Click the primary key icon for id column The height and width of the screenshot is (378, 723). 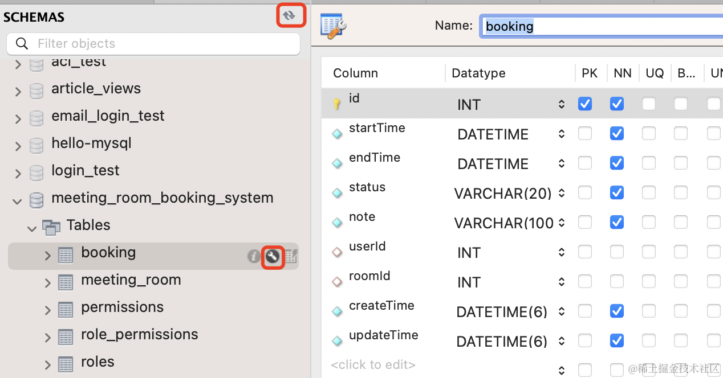[x=337, y=104]
